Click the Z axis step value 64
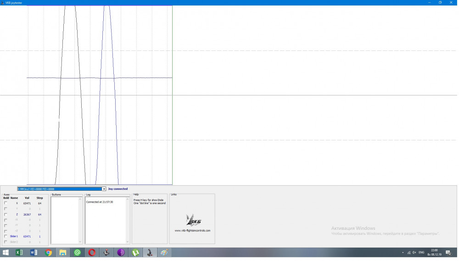This screenshot has width=459, height=261. [x=39, y=215]
